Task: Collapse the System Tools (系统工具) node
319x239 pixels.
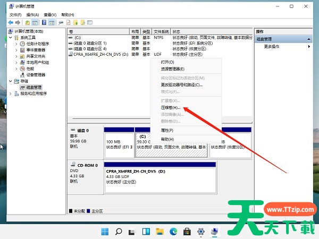Action: coord(10,38)
